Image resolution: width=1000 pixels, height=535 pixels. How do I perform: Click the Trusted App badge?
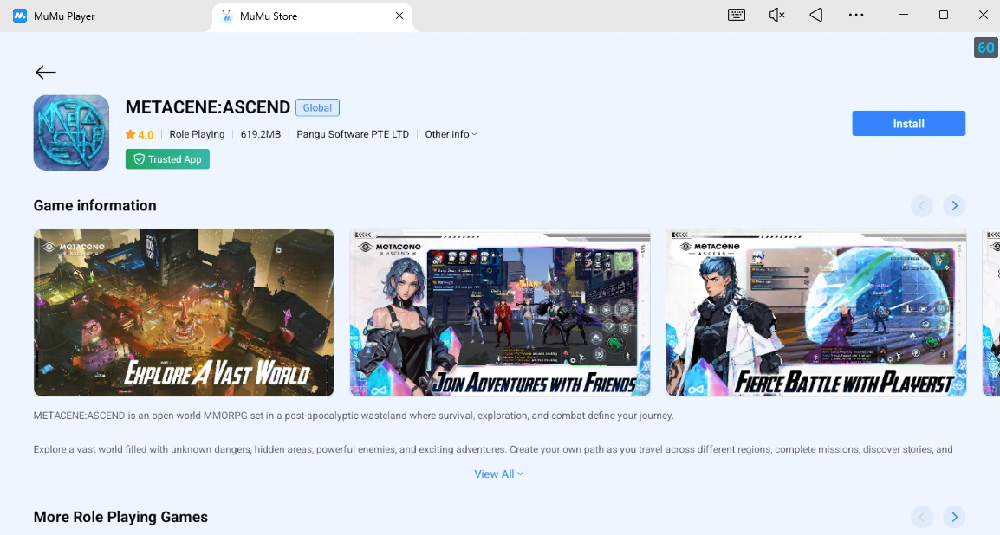pyautogui.click(x=168, y=159)
